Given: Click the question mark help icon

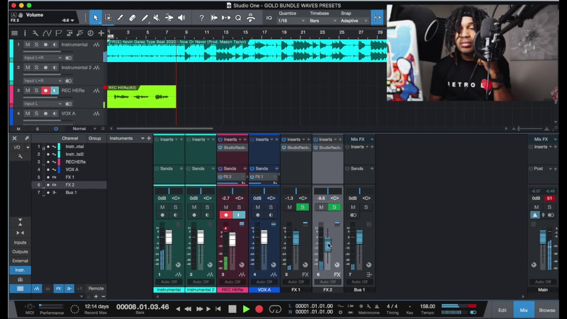Looking at the screenshot, I should (x=202, y=18).
